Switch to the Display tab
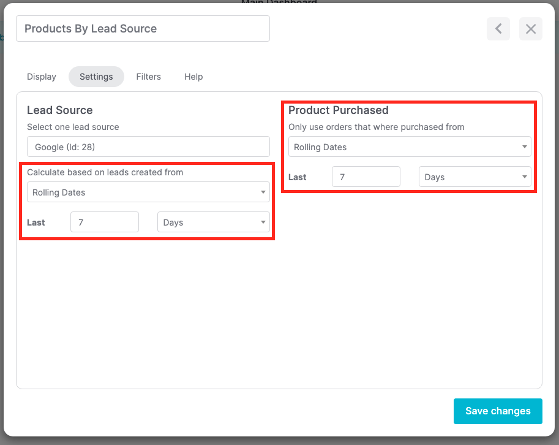 point(41,77)
